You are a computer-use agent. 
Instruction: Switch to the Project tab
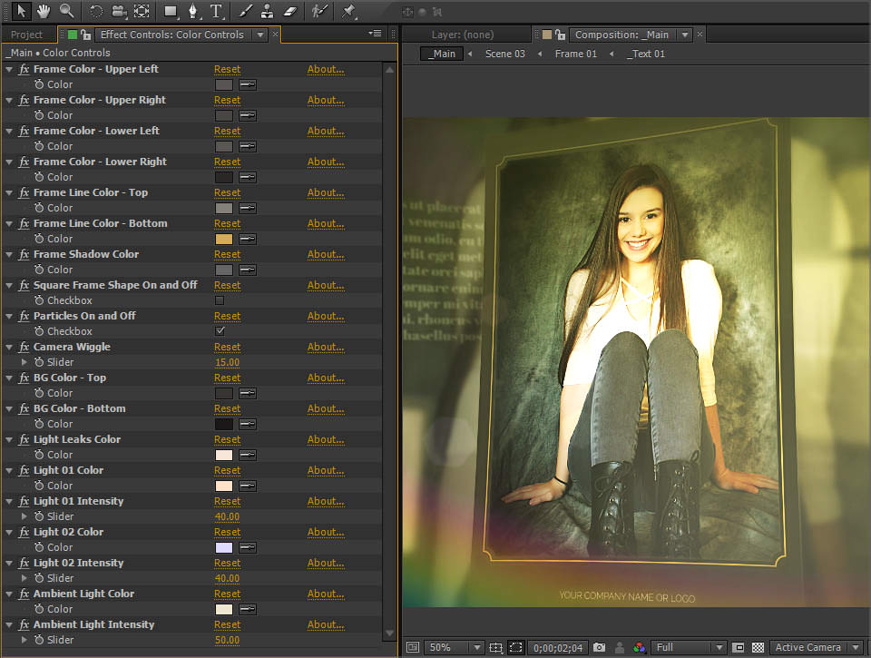click(26, 34)
